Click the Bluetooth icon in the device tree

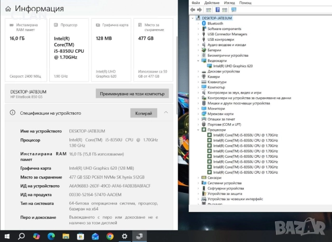(204, 23)
